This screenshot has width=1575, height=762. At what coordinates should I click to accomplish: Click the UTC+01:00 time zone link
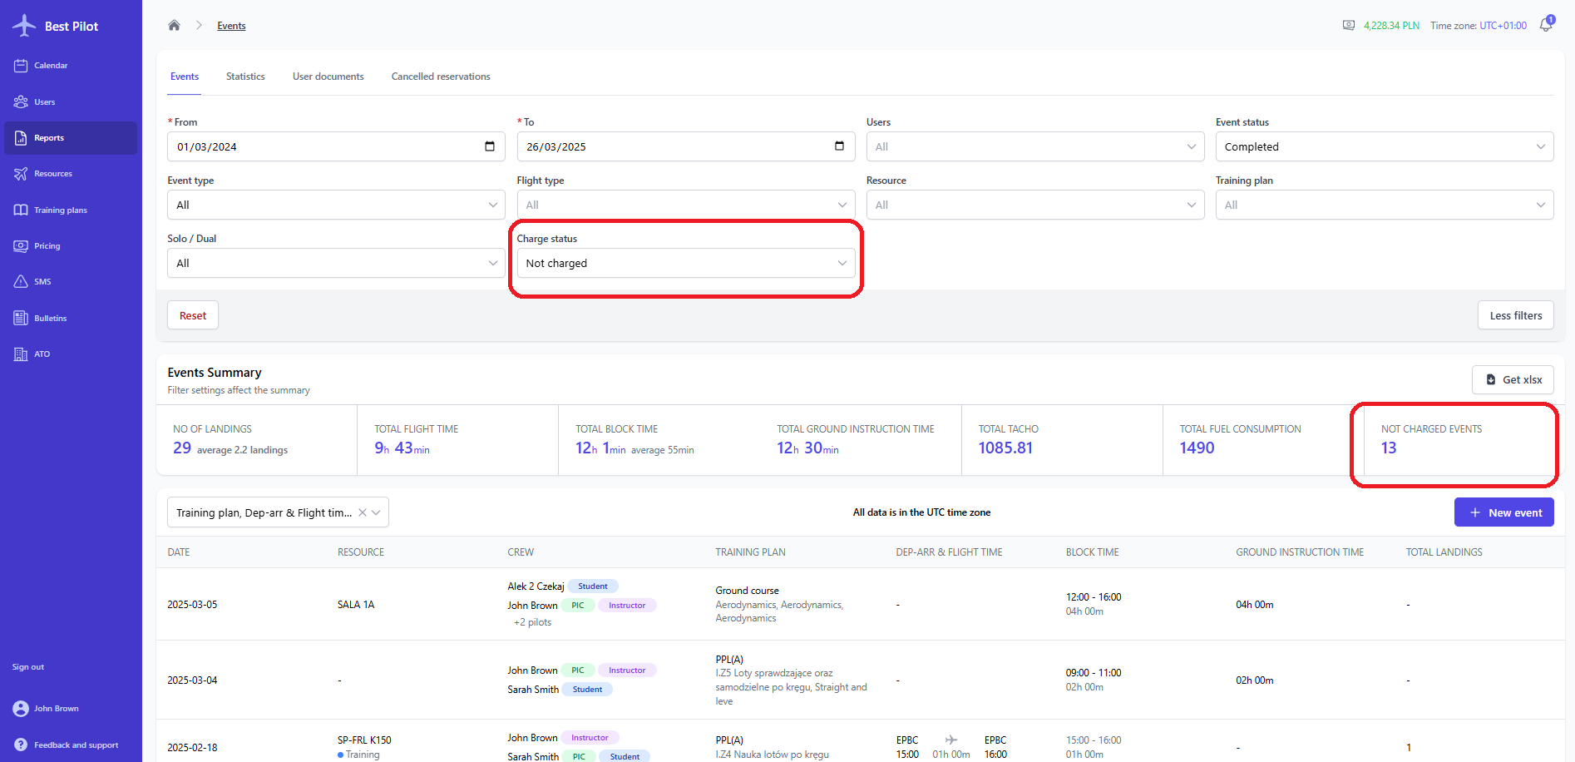pos(1503,26)
